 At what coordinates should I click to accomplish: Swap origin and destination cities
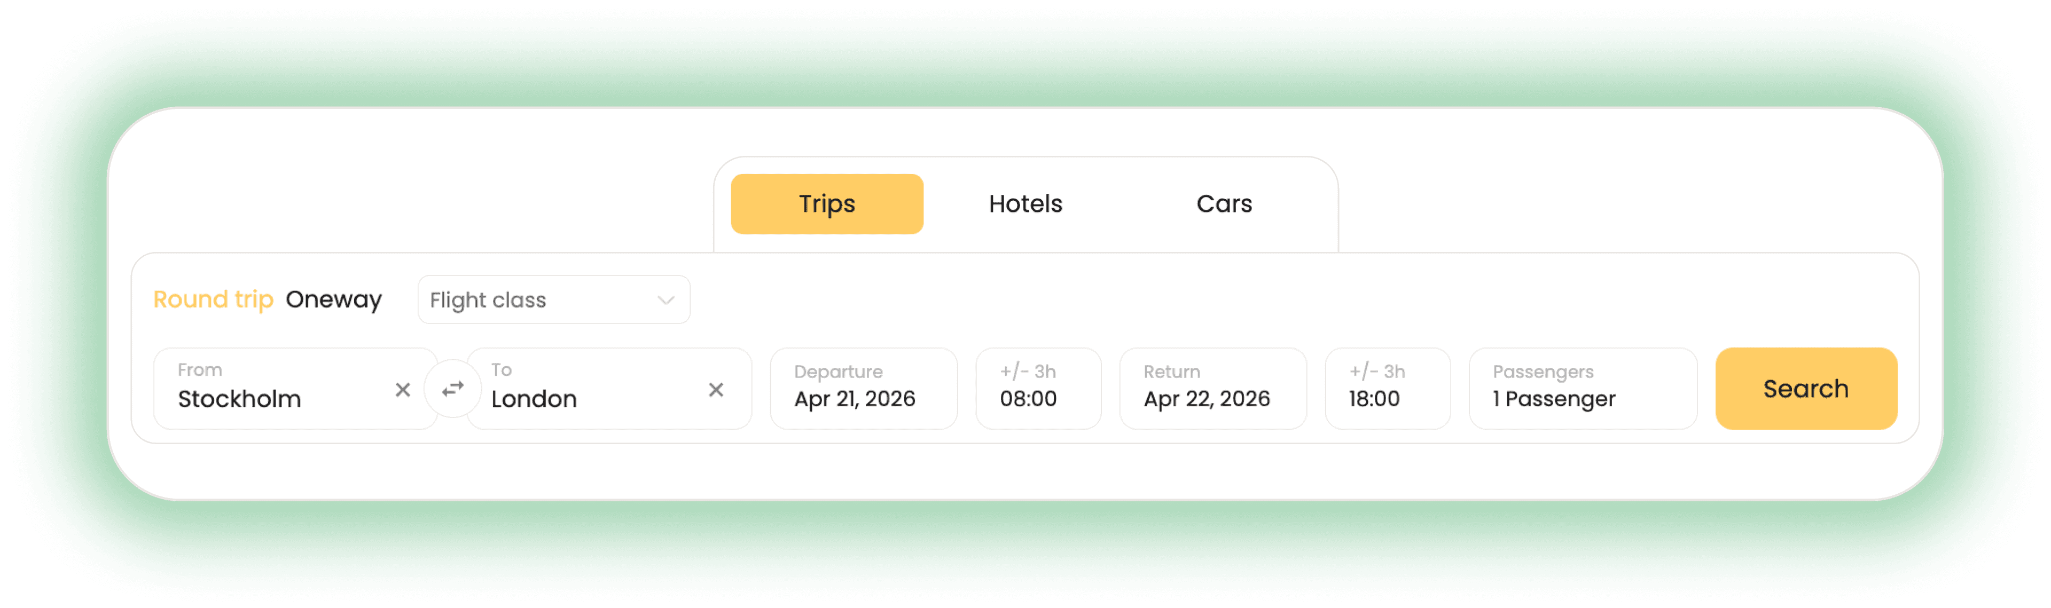click(452, 389)
